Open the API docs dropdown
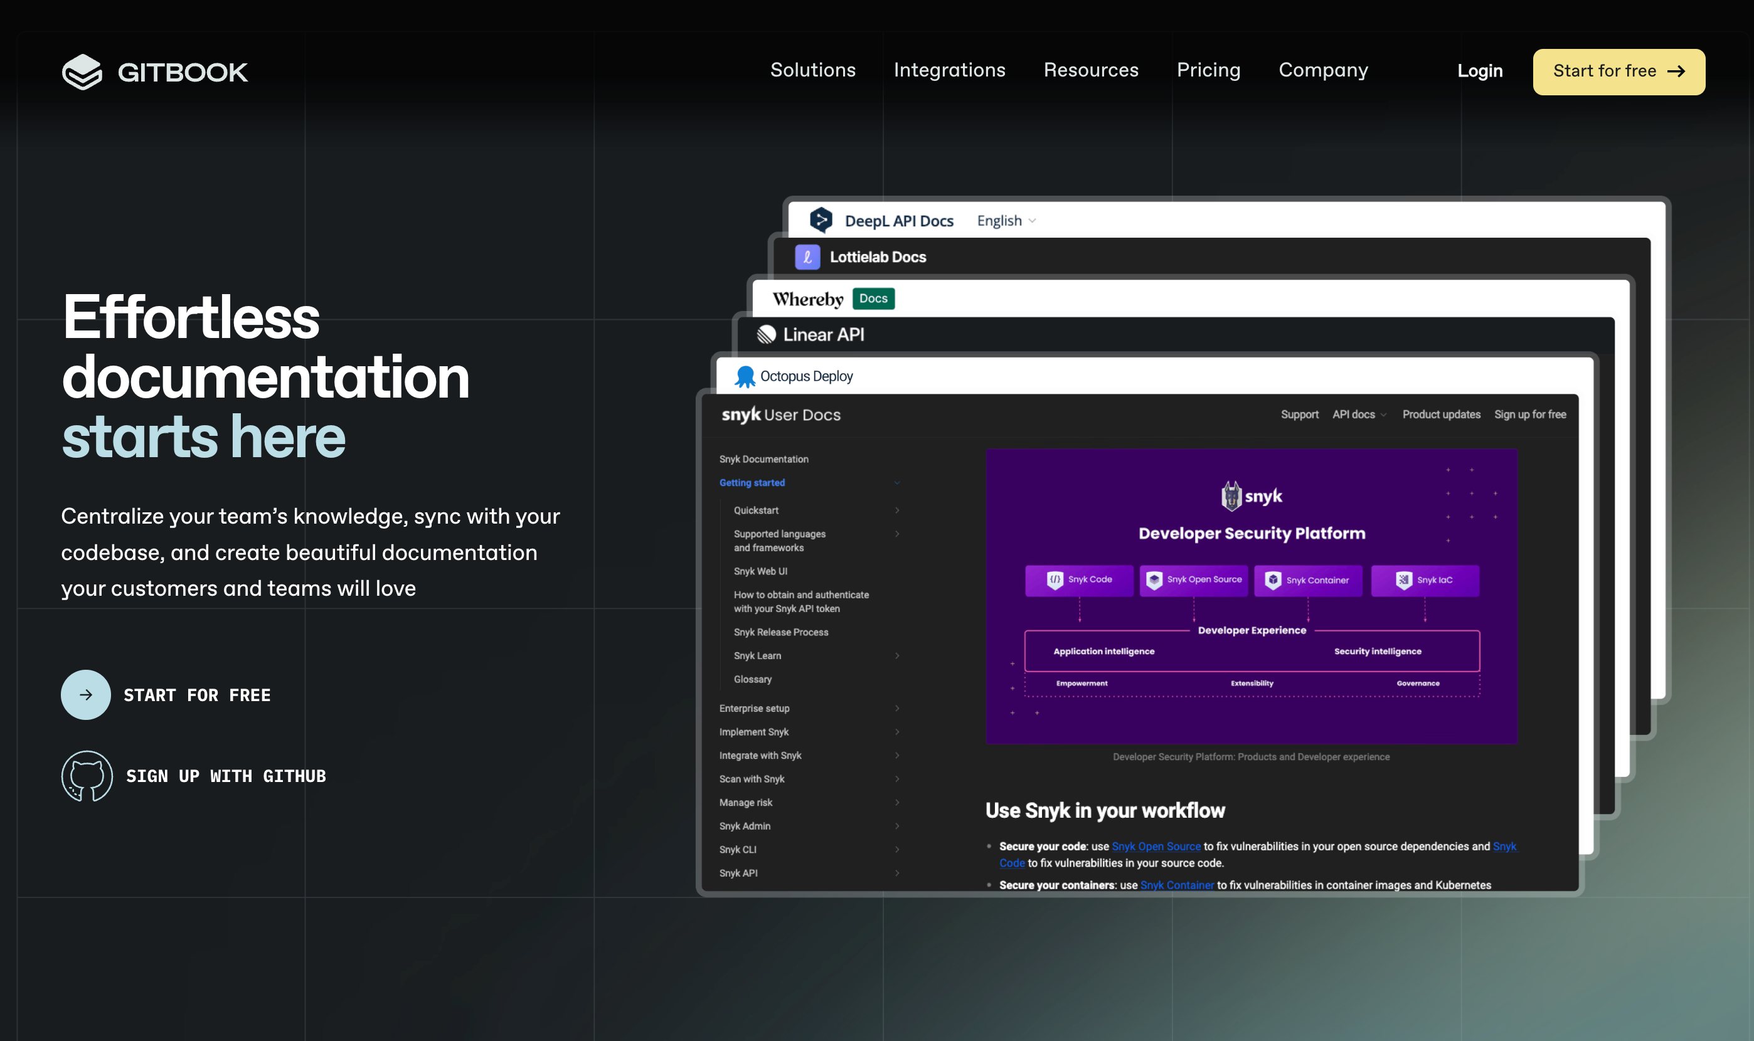 (x=1358, y=415)
